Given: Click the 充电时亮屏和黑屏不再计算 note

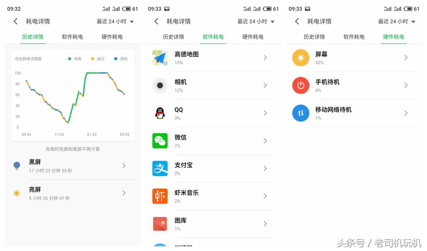Looking at the screenshot, I should click(73, 149).
